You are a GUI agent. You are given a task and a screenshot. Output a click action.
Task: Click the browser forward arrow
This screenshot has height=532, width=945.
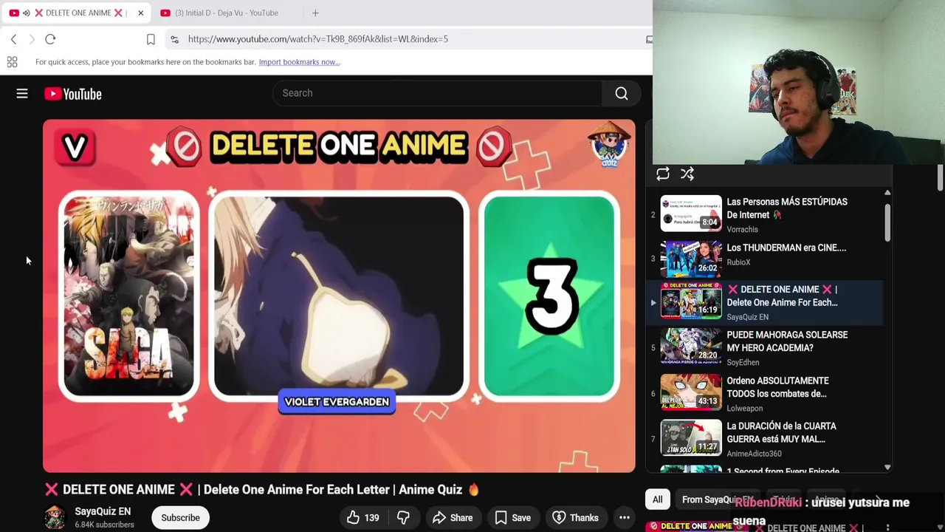(32, 39)
